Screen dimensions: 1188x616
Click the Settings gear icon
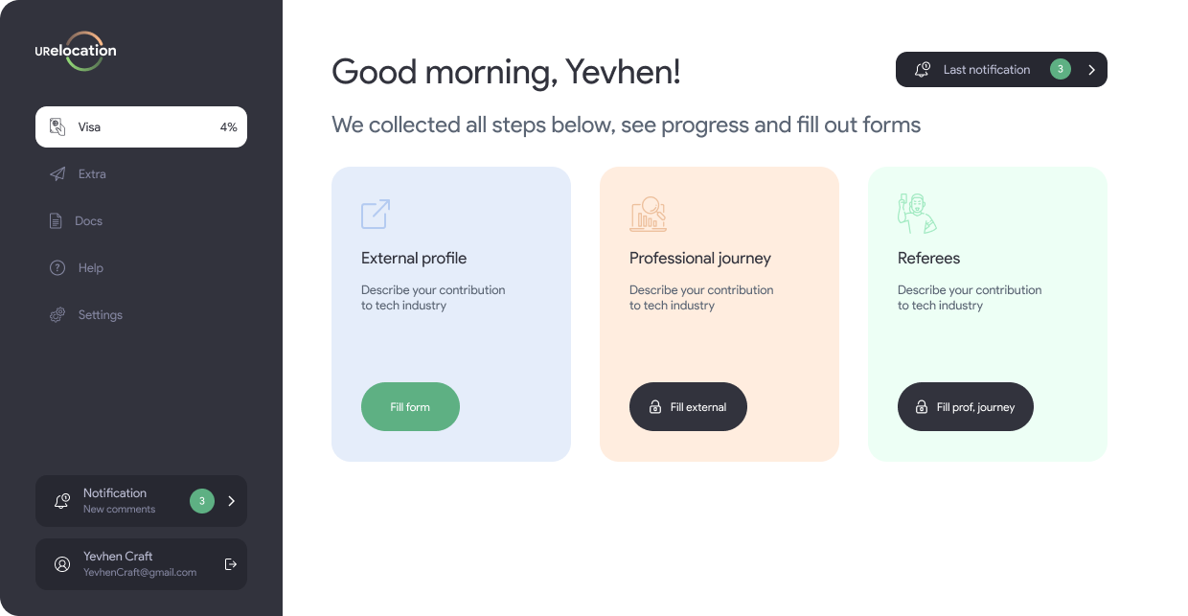[x=57, y=315]
